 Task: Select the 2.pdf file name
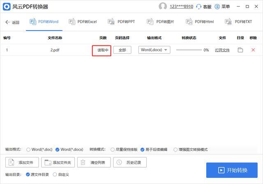click(x=55, y=50)
